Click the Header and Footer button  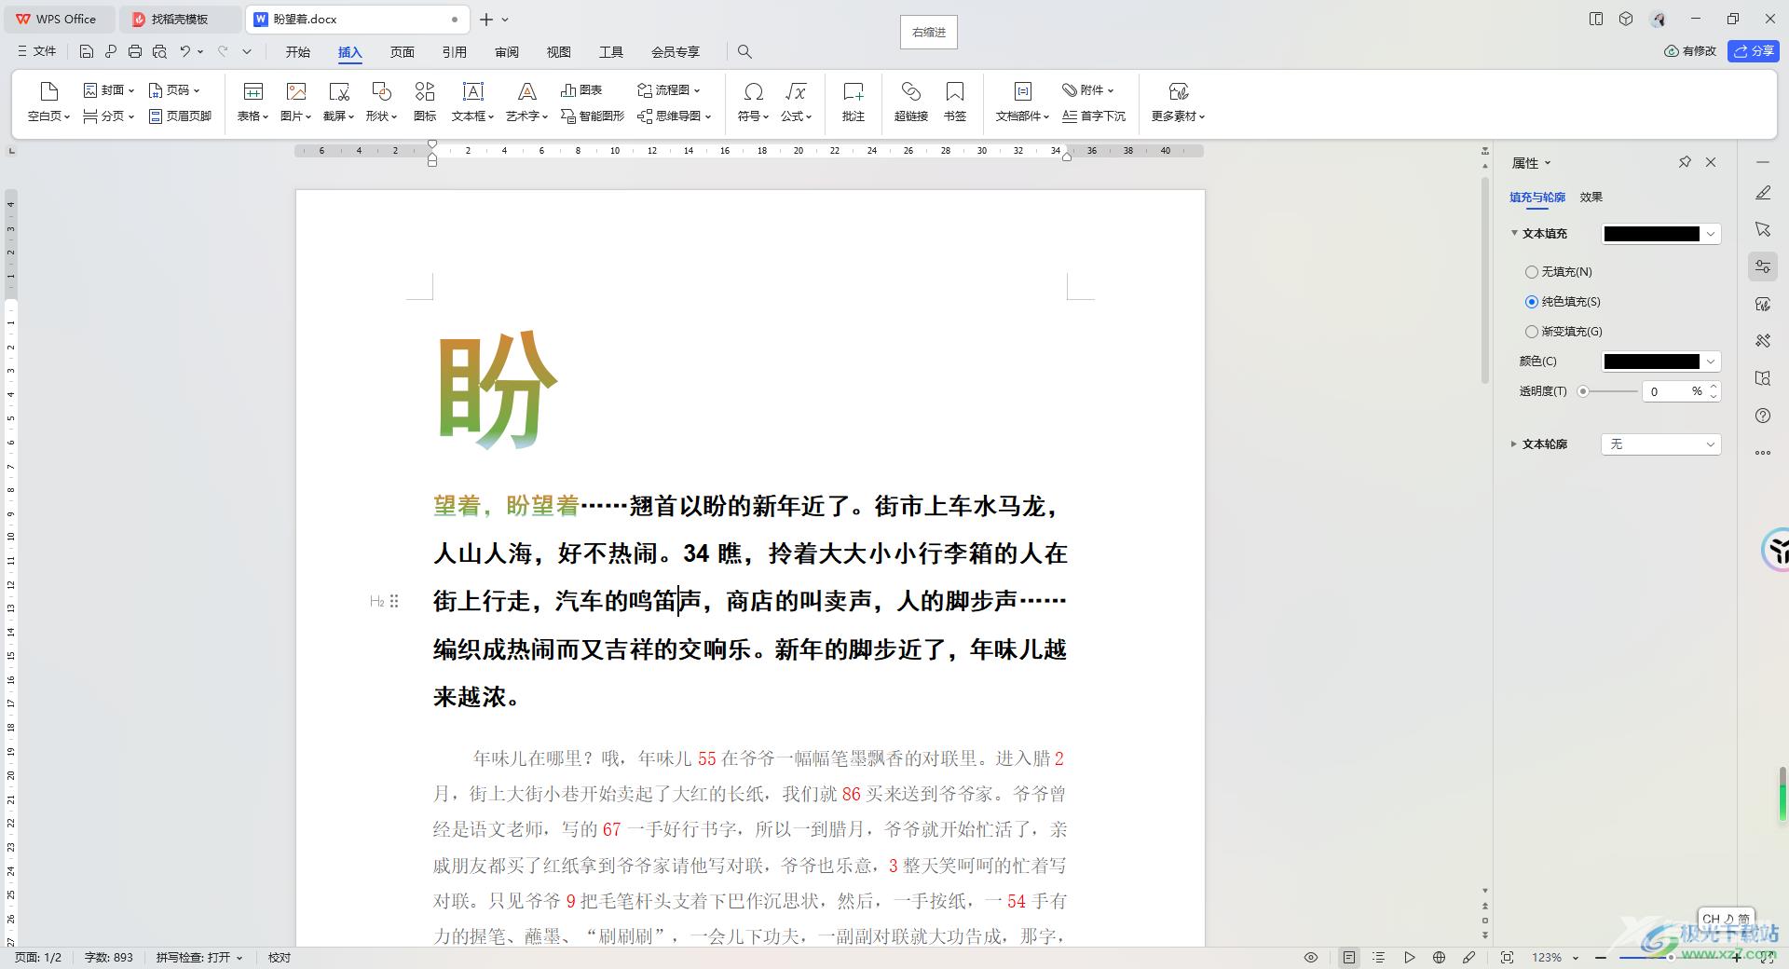[181, 116]
